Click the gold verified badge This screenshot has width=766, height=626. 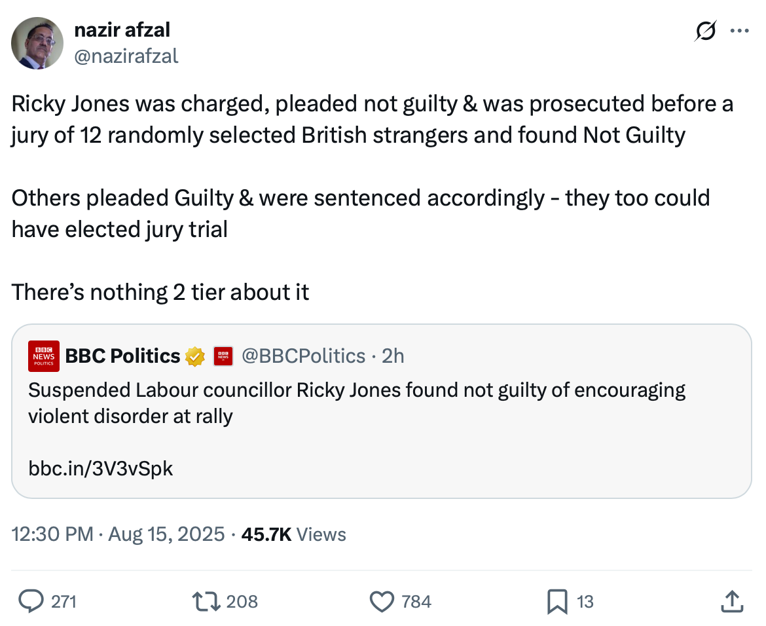[195, 356]
